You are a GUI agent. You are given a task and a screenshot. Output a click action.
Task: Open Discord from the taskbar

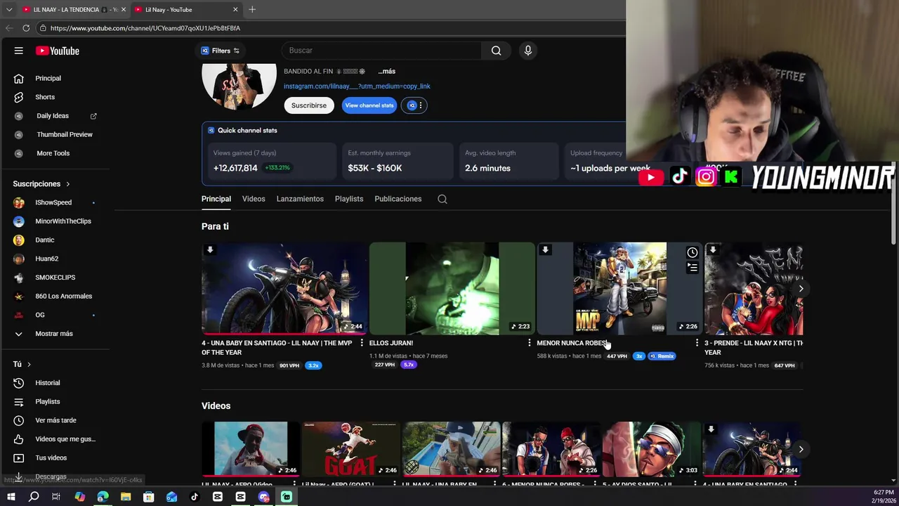(x=263, y=497)
